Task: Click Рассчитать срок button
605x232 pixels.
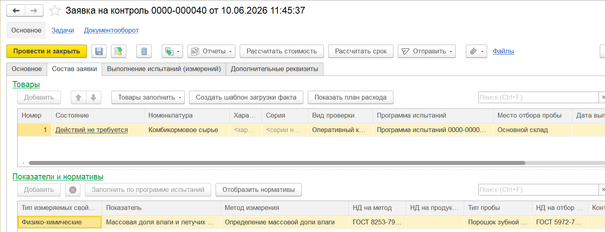Action: [x=361, y=51]
